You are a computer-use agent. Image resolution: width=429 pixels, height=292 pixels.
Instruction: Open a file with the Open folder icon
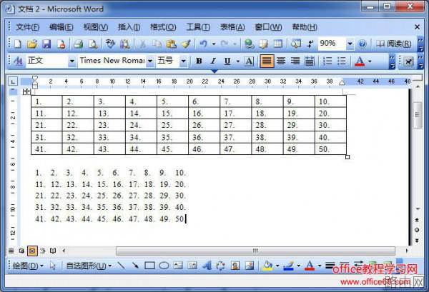(32, 44)
